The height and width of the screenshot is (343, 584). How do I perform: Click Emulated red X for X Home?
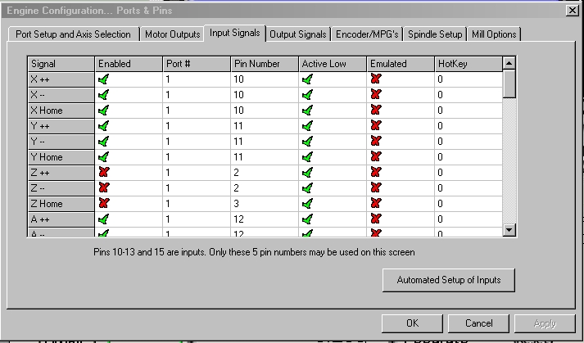coord(376,111)
